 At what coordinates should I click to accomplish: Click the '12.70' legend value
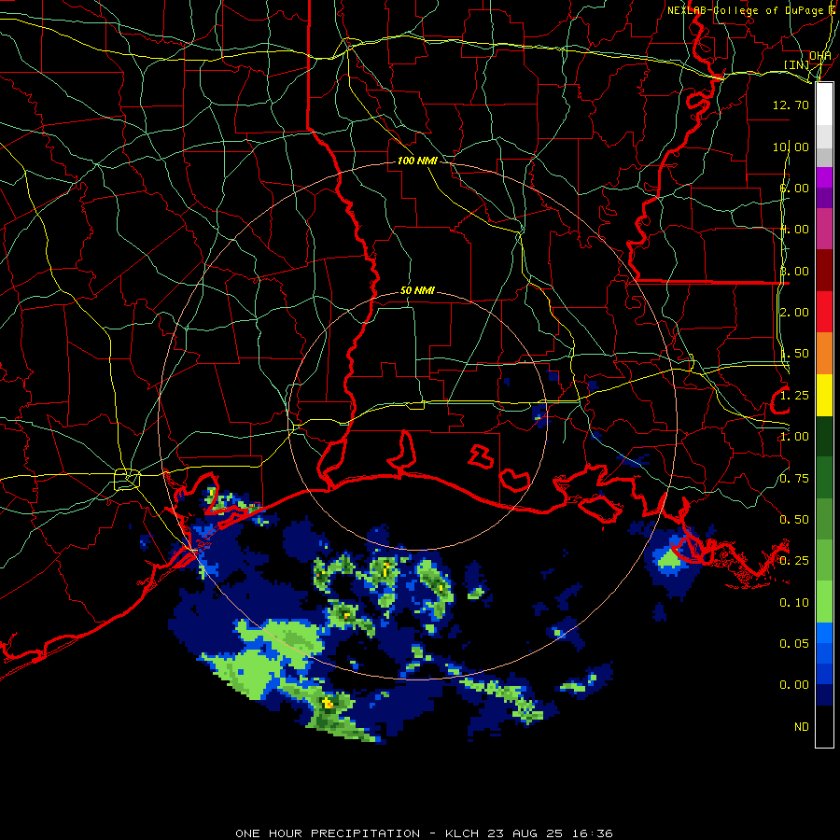point(791,105)
